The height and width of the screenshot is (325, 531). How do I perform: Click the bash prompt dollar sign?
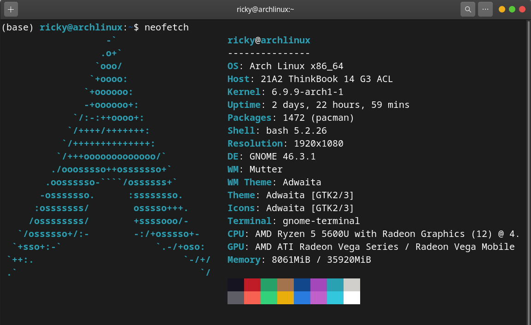pyautogui.click(x=136, y=27)
